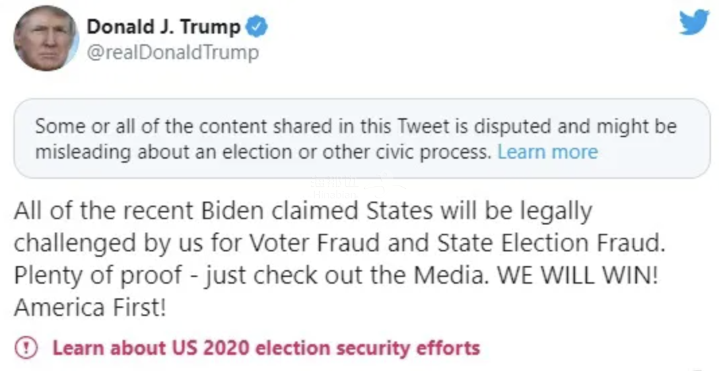Click the phrase Plenty of proof
Viewport: 719px width, 371px height.
coord(98,275)
